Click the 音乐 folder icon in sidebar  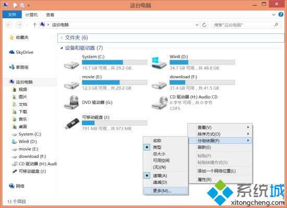[14, 119]
